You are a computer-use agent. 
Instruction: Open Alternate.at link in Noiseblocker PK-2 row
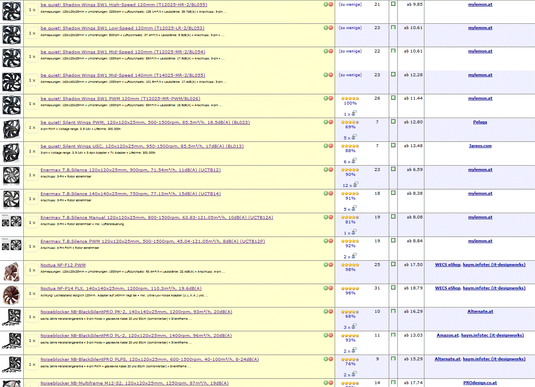(480, 312)
